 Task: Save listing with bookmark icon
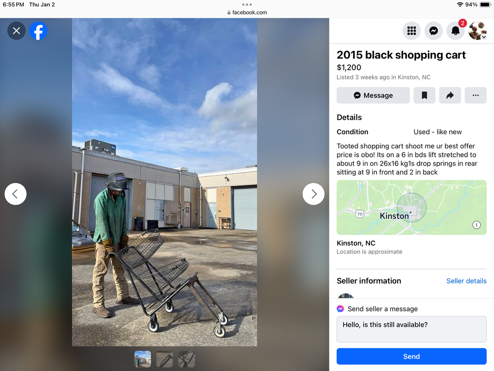point(424,95)
